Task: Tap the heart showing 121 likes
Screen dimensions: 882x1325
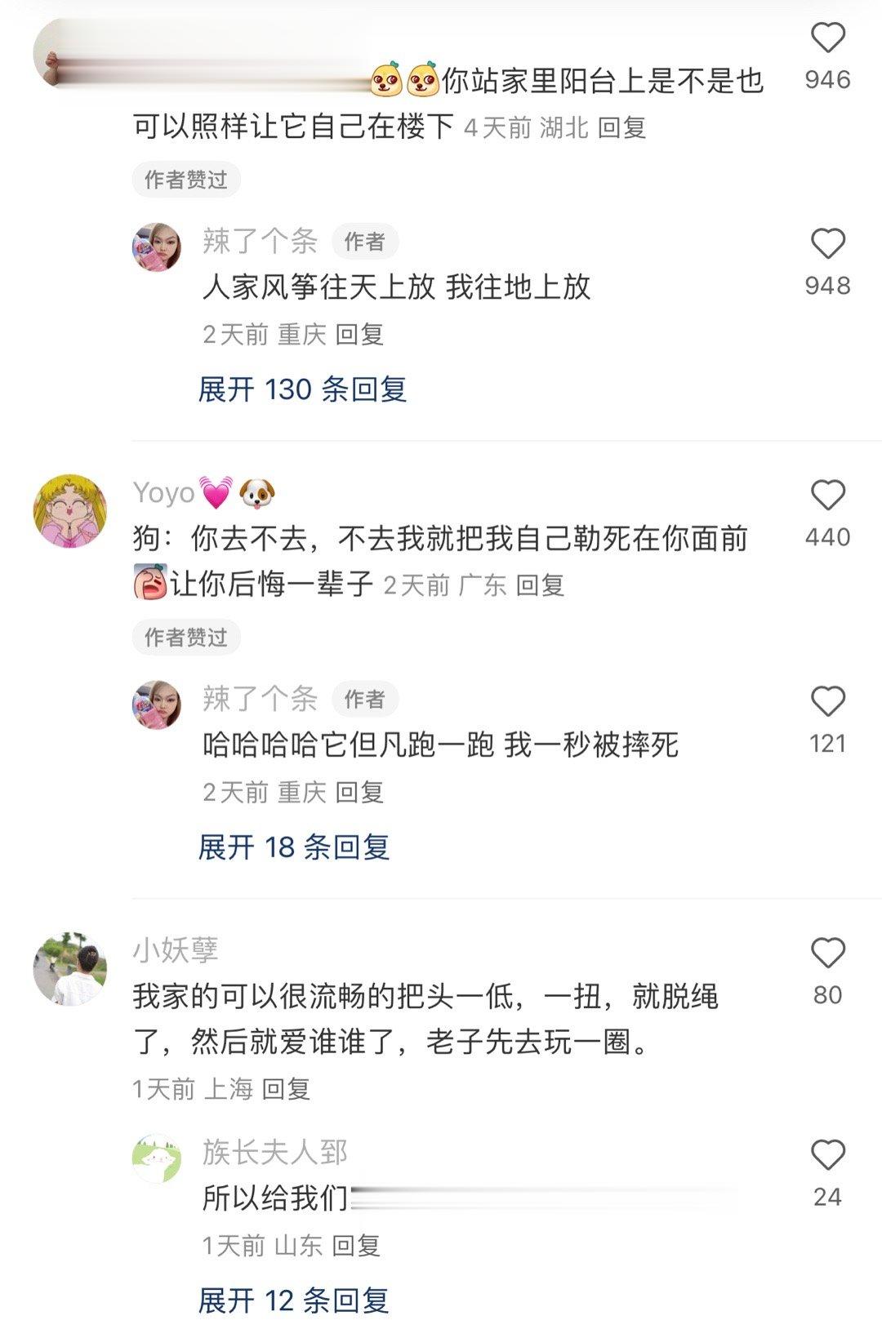Action: [x=827, y=702]
